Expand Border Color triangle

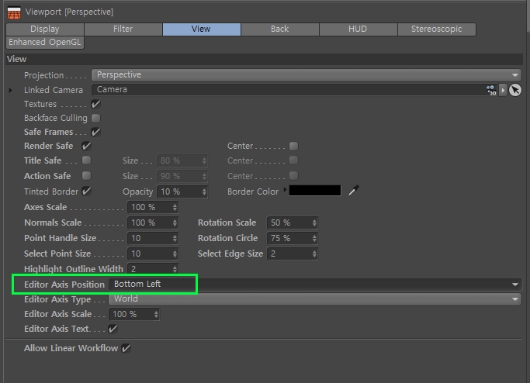click(x=285, y=190)
